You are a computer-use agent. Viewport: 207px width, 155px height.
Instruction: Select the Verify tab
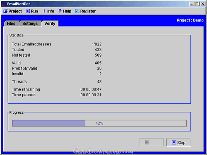[x=50, y=24]
